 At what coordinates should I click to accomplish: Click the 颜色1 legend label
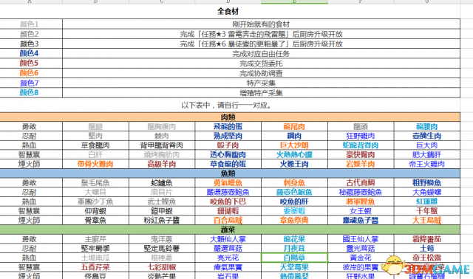[x=30, y=24]
